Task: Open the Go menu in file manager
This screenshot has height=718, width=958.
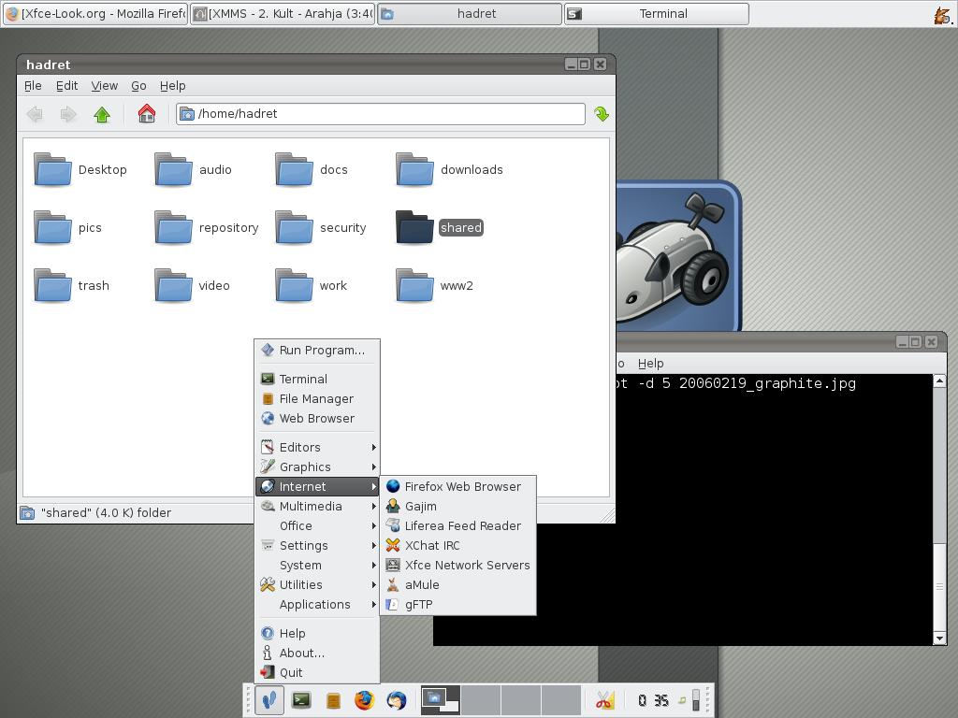Action: click(x=138, y=85)
